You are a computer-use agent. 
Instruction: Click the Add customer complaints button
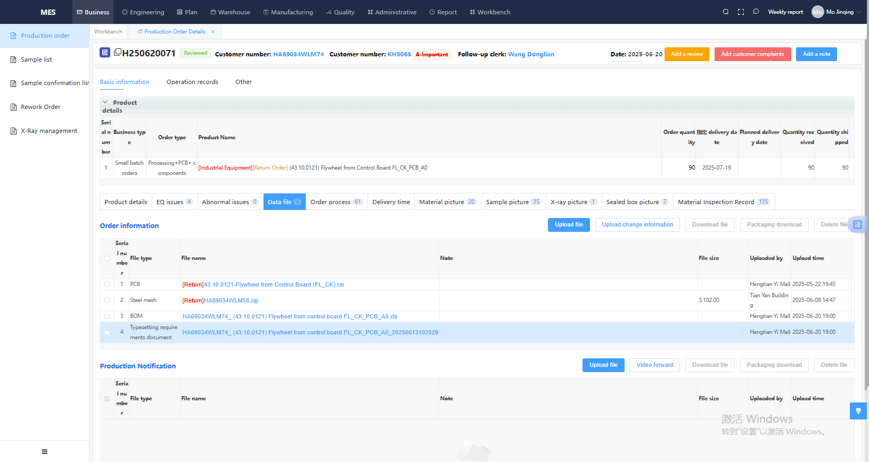pos(752,54)
